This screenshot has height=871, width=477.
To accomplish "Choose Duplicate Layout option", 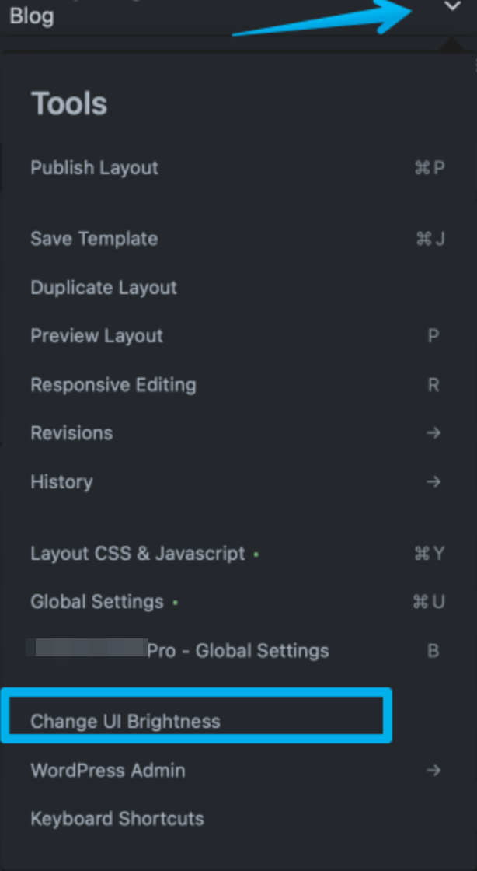I will point(103,288).
